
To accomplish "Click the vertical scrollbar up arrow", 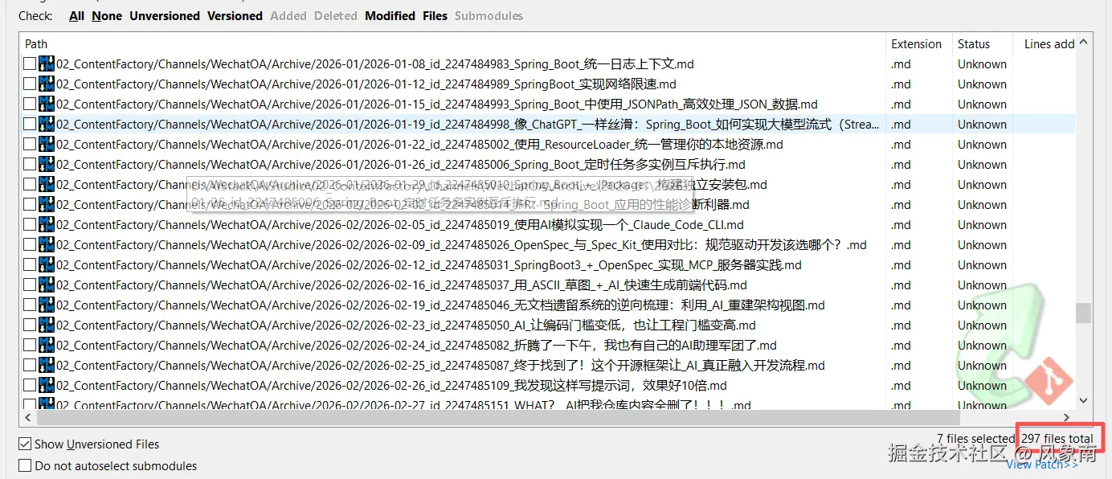I will point(1084,42).
